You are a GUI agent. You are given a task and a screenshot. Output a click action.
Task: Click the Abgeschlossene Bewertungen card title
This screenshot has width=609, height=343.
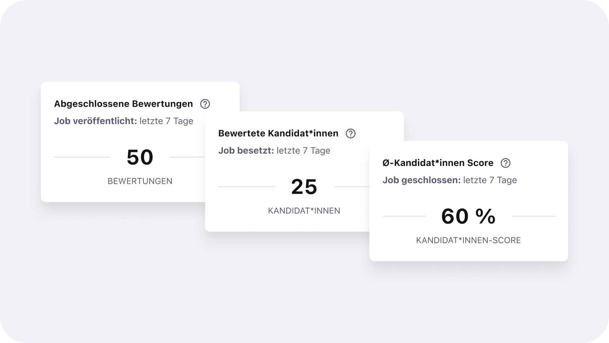click(x=123, y=104)
